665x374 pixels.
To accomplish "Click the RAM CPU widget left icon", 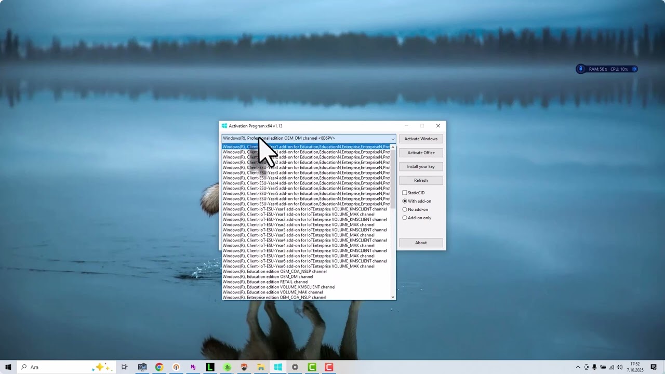I will 581,69.
